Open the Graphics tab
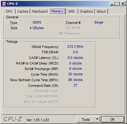The image size is (127, 124). (x=86, y=11)
